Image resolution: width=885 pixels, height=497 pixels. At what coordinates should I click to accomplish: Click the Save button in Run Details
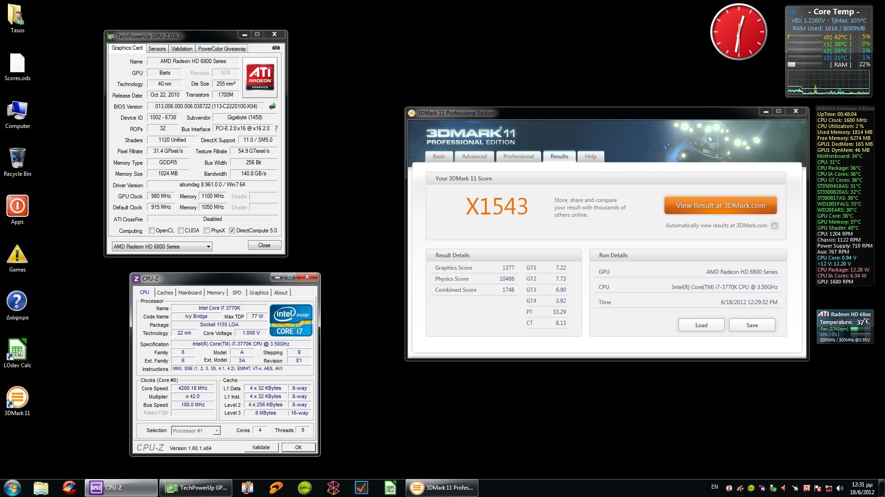coord(752,325)
